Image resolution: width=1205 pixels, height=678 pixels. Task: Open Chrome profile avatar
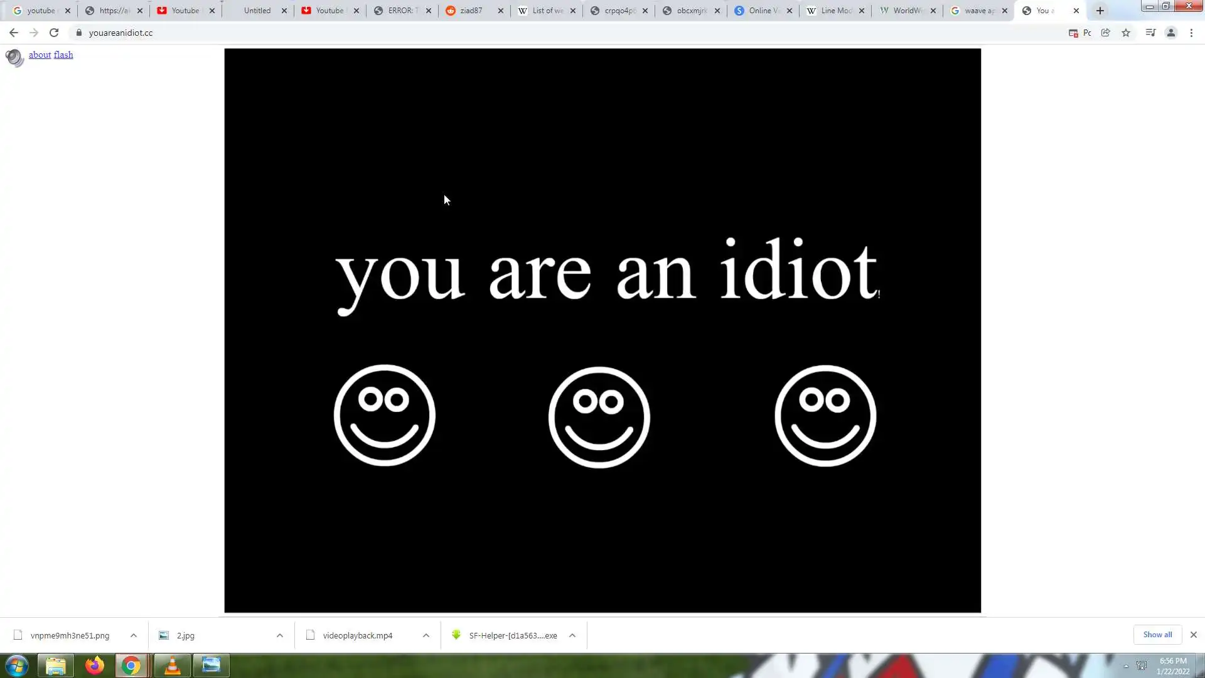[1171, 33]
